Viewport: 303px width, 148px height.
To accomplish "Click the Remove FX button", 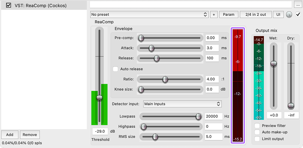I will (30, 135).
